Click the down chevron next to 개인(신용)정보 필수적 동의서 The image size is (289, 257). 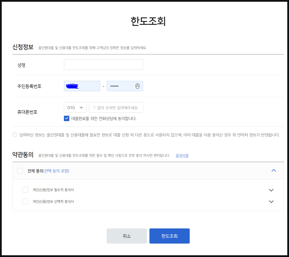[271, 190]
